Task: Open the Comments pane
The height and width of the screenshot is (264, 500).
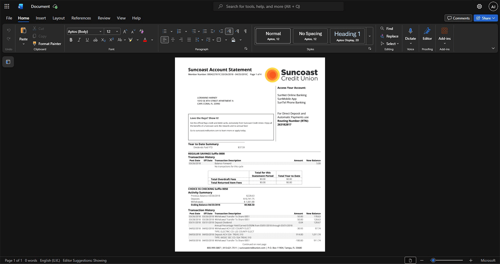Action: coord(458,18)
